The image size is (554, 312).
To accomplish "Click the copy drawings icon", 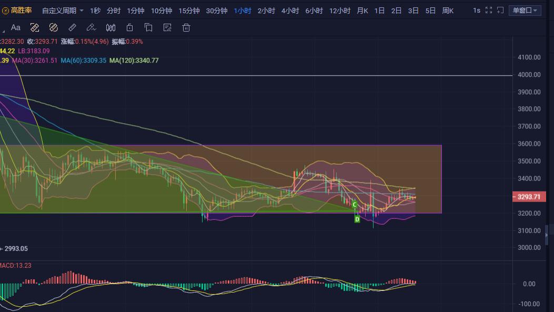I will (x=148, y=27).
